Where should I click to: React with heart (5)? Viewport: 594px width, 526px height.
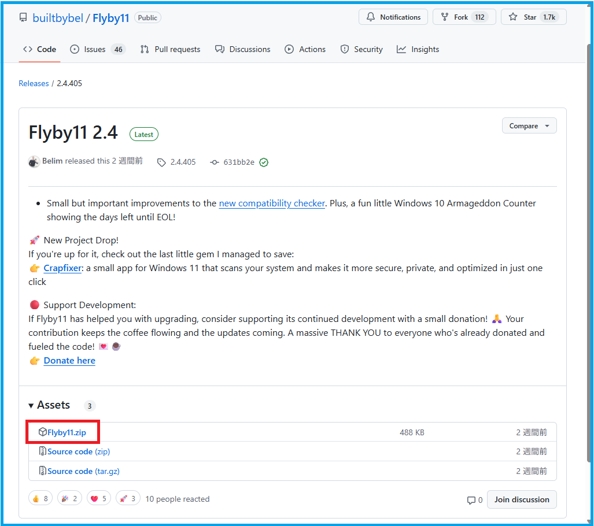point(99,498)
